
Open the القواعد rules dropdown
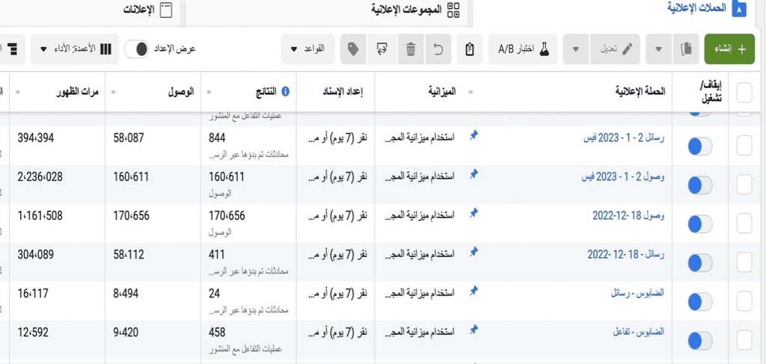307,49
